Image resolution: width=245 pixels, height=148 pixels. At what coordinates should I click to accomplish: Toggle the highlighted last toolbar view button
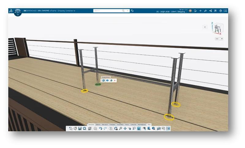[168, 129]
